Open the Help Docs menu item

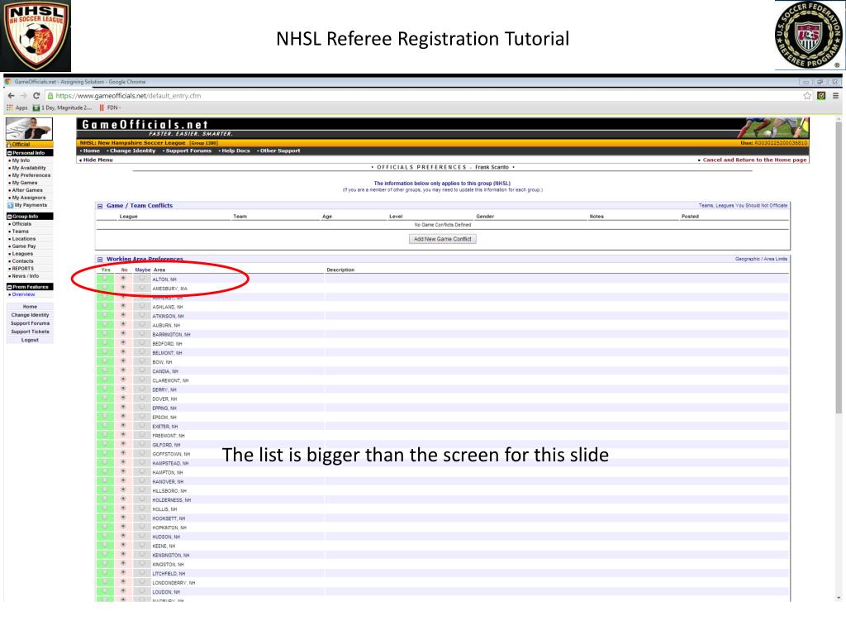click(234, 150)
